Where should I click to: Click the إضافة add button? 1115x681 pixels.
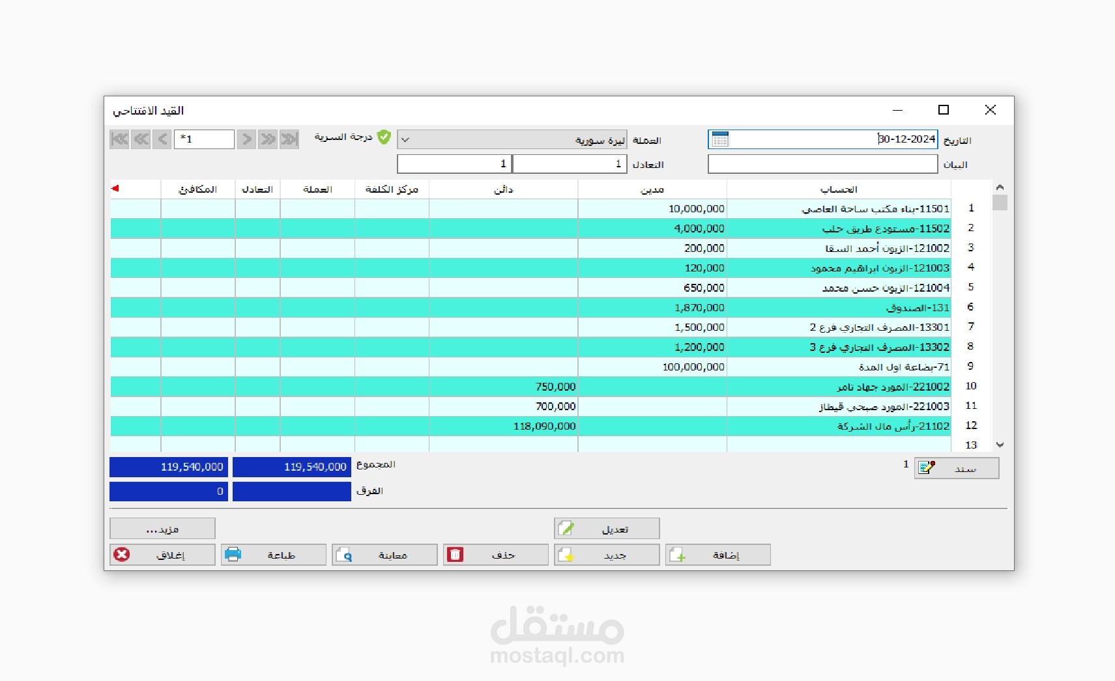point(718,555)
